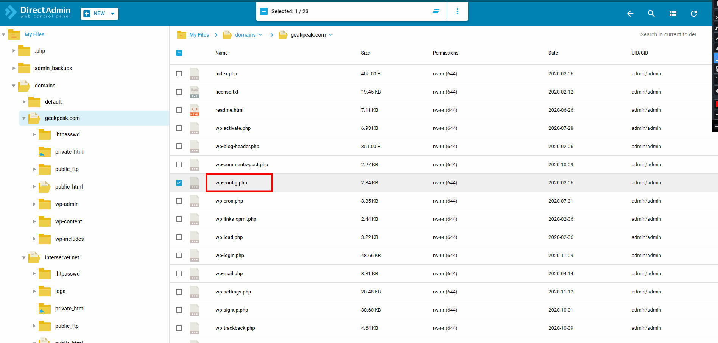The height and width of the screenshot is (343, 718).
Task: Focus the Search in current folder field
Action: (x=668, y=34)
